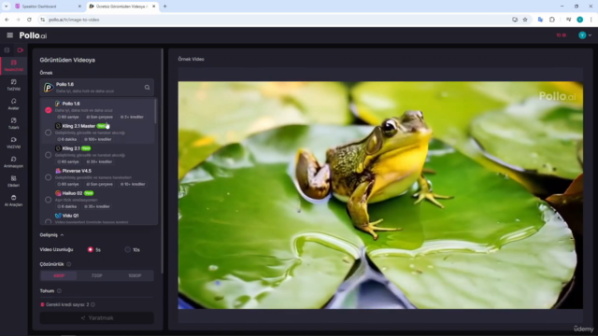Click the model list scrollbar
The image size is (598, 336).
[x=155, y=111]
